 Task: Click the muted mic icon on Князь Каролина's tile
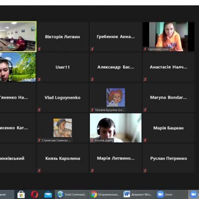(39, 171)
